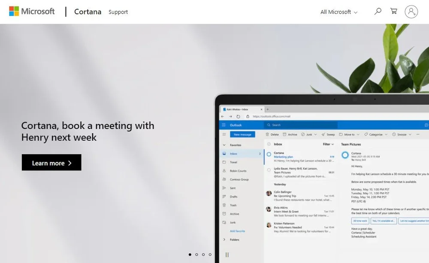Open the Categorize dropdown in Outlook toolbar
This screenshot has height=263, width=429.
[376, 134]
